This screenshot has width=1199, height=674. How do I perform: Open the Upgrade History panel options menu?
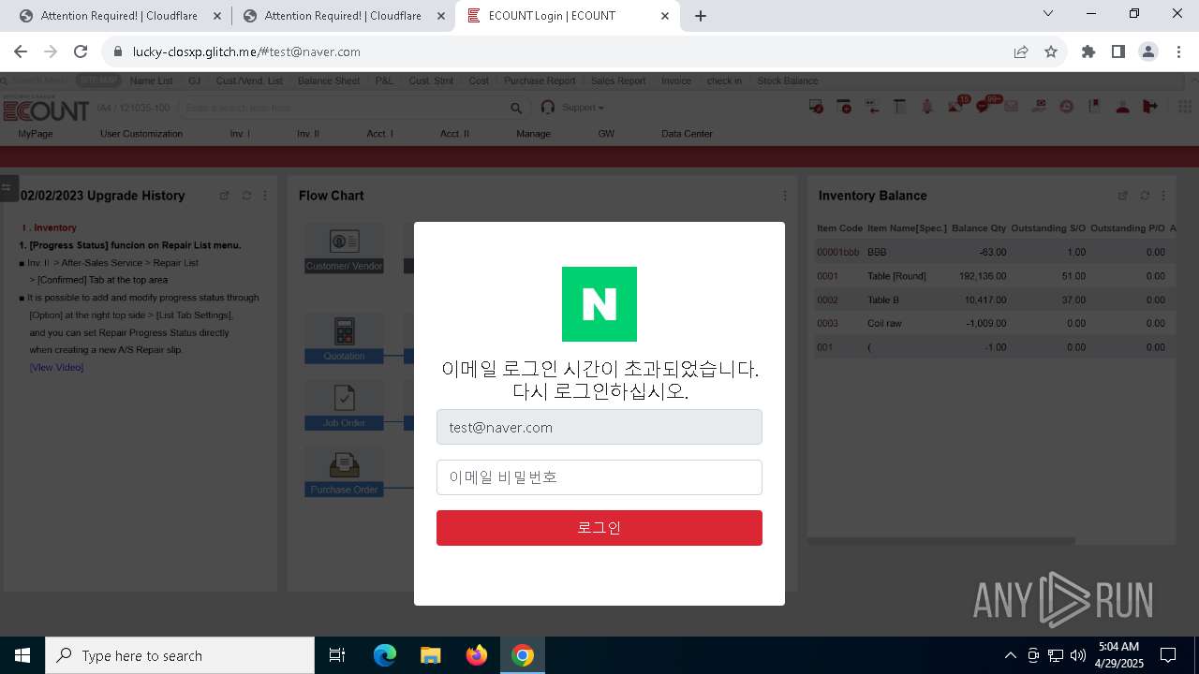point(265,196)
